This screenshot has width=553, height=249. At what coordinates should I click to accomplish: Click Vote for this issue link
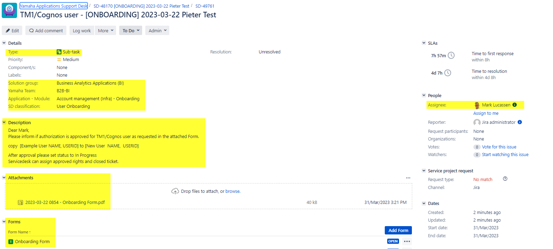point(499,147)
